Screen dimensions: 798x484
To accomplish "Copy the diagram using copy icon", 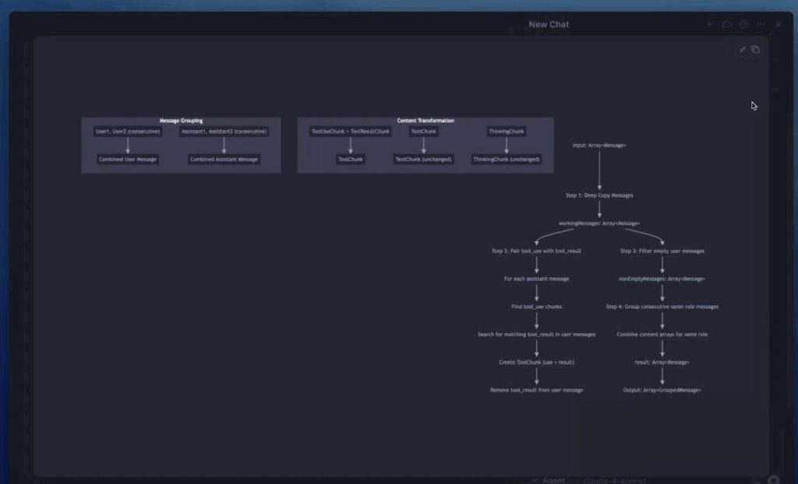I will pyautogui.click(x=755, y=50).
